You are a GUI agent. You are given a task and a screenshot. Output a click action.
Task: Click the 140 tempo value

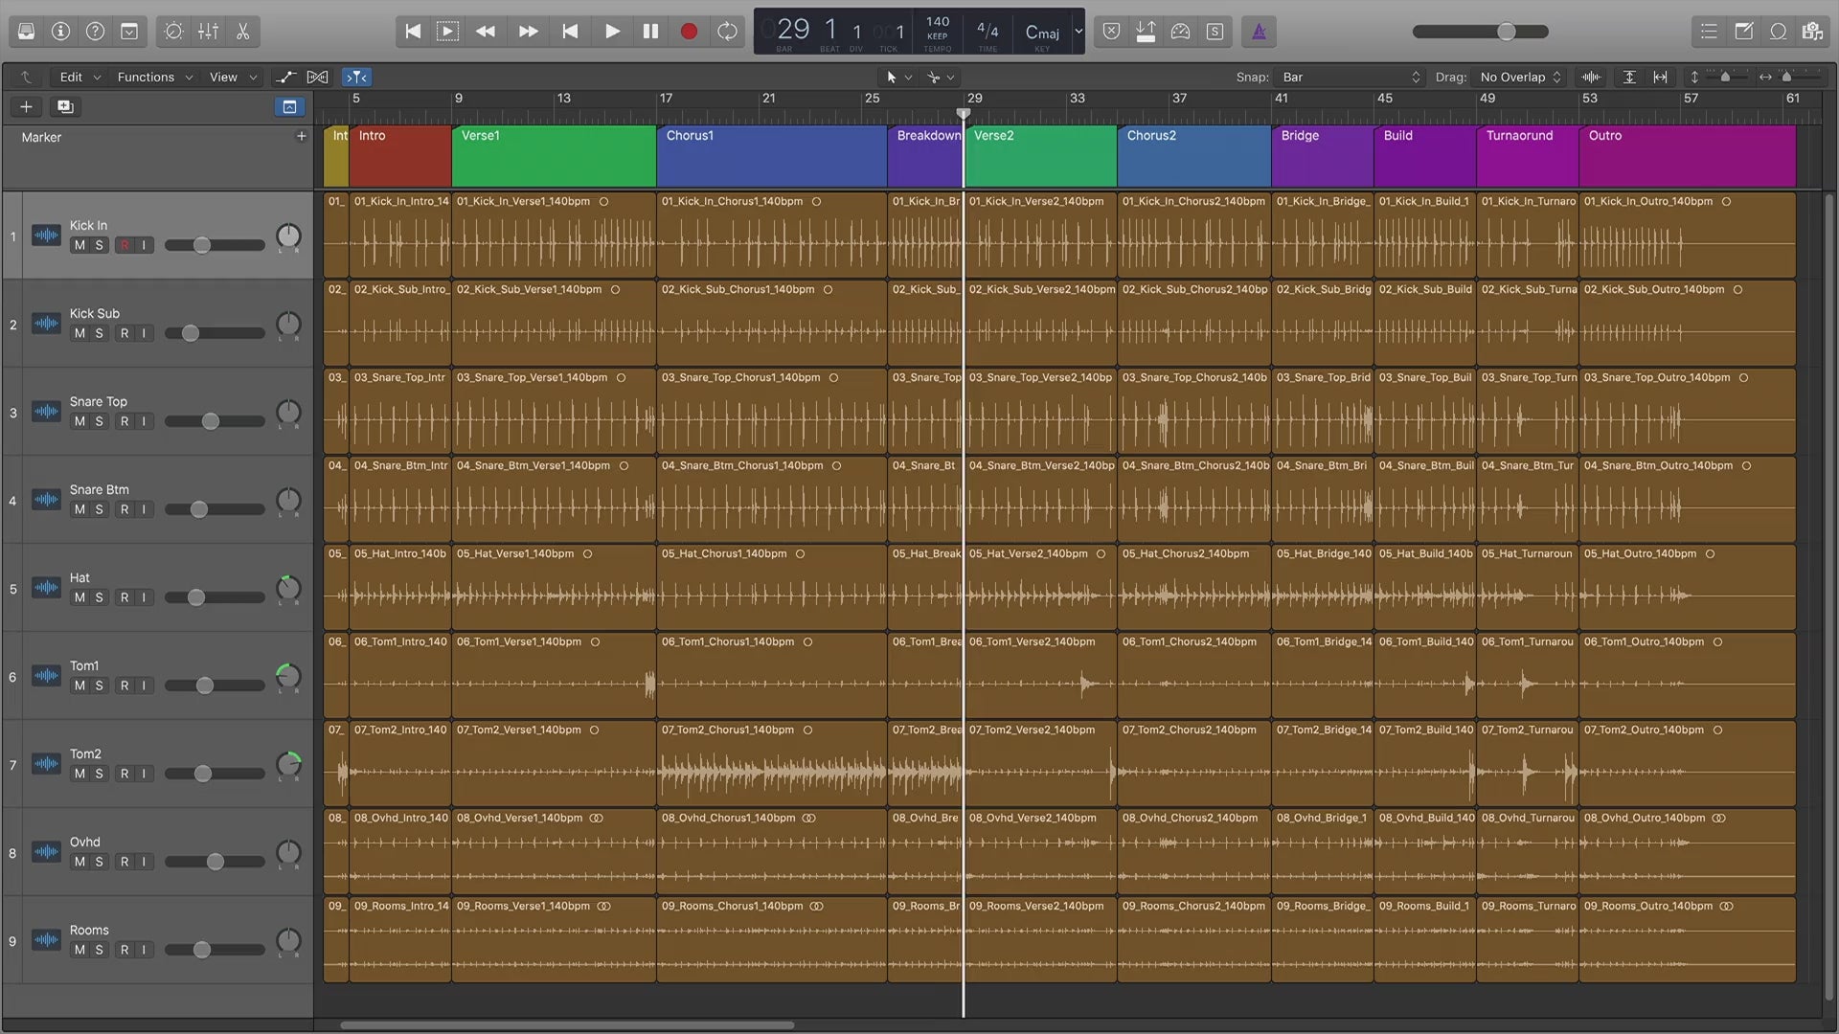(x=938, y=21)
